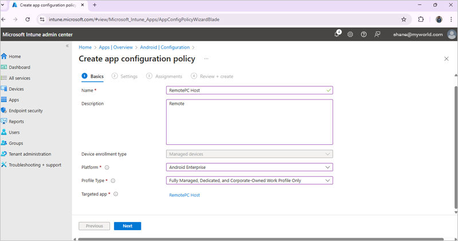The image size is (458, 241).
Task: Open Troubleshooting + support in sidebar
Action: pos(34,165)
